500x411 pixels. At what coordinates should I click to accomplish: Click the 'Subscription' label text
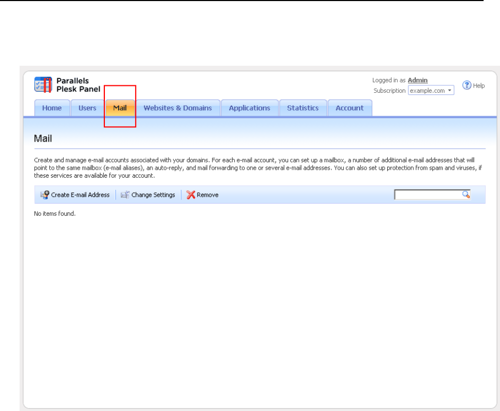389,91
